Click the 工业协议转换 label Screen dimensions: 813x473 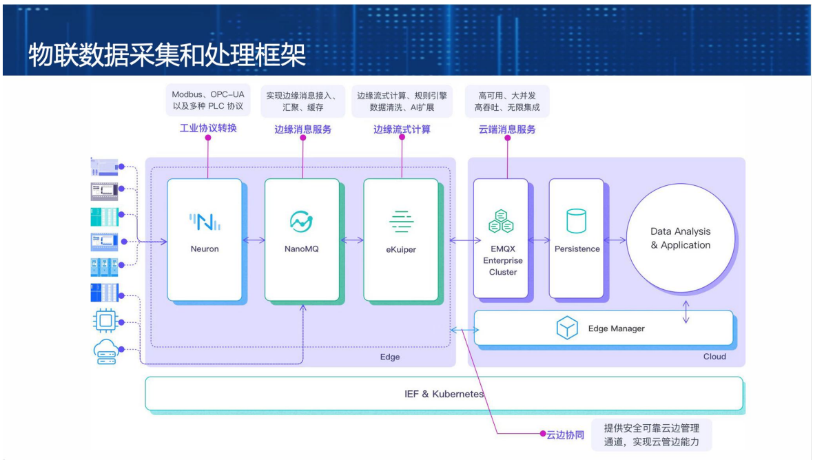click(208, 128)
